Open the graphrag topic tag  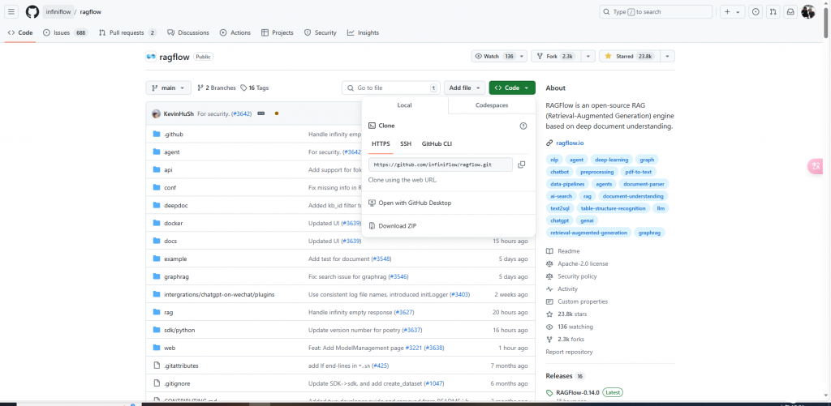click(649, 233)
